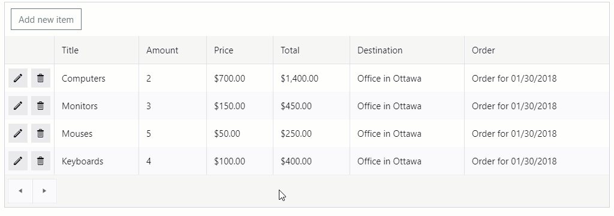614x216 pixels.
Task: Go to the previous page arrow
Action: tap(20, 191)
